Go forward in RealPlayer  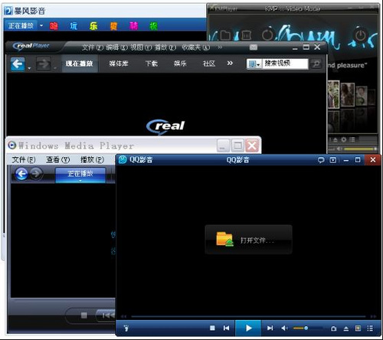44,64
